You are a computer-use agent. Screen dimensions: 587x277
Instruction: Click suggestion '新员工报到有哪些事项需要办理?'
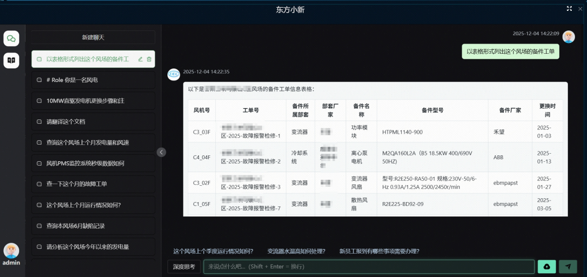[x=379, y=251]
